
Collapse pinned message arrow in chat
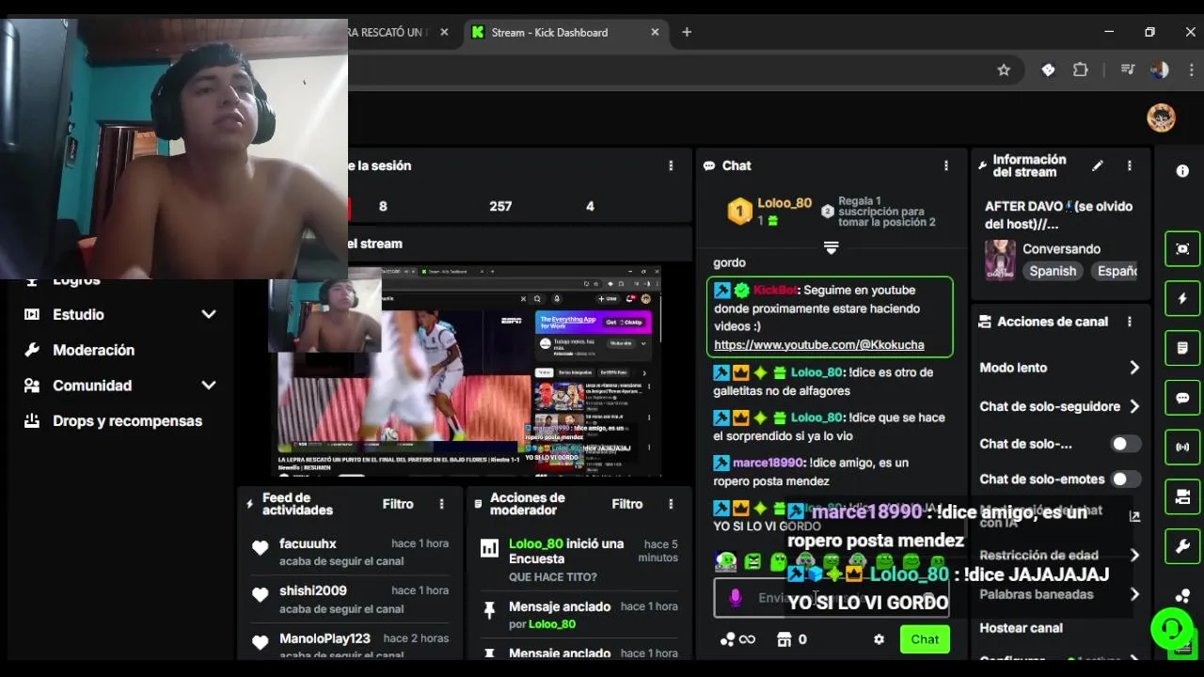coord(831,248)
